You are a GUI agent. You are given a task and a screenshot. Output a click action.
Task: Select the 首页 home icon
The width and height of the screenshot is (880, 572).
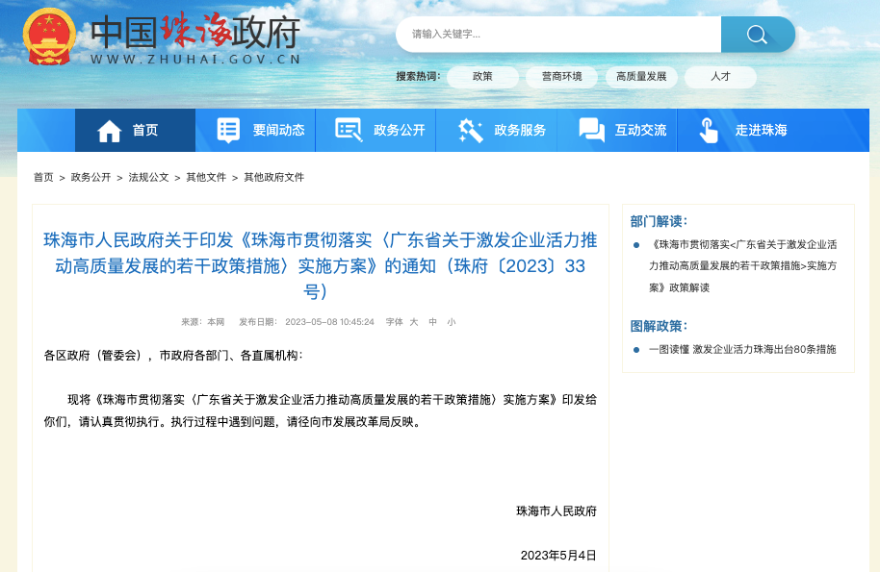(109, 129)
